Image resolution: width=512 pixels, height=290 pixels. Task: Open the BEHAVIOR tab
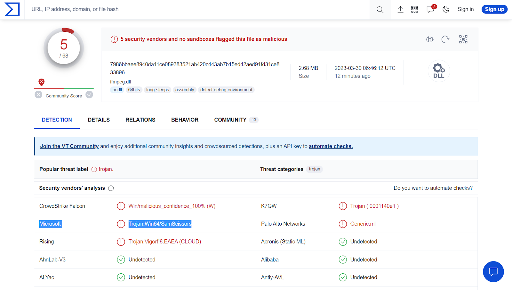[x=185, y=120]
